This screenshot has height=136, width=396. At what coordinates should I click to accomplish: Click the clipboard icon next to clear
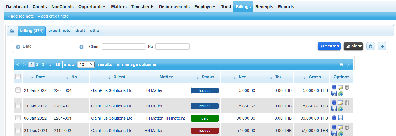point(371,46)
